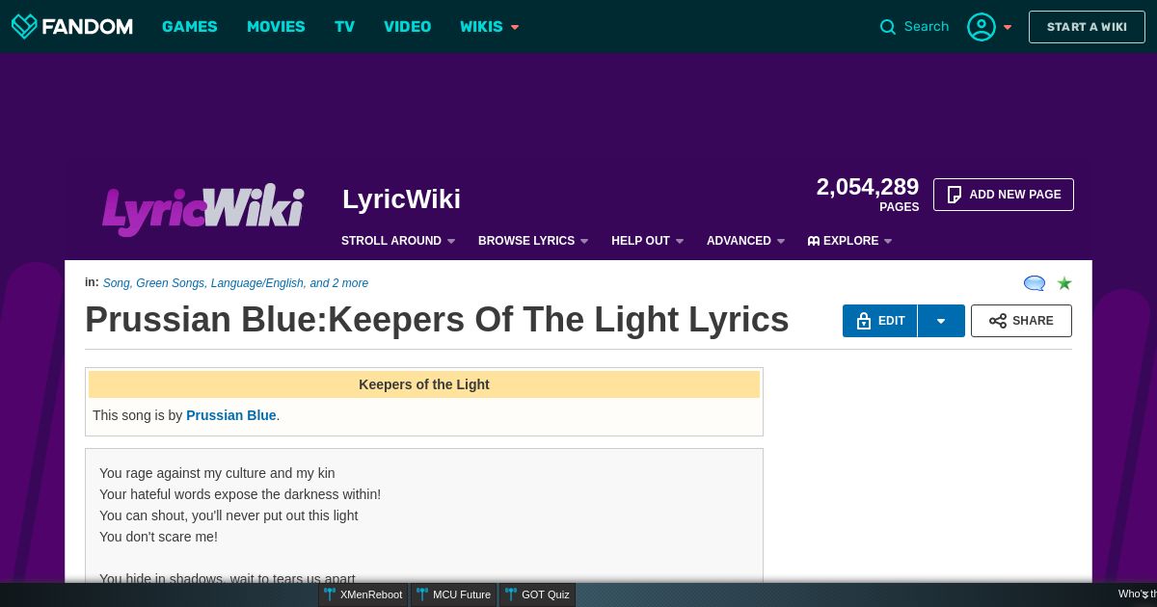This screenshot has height=607, width=1157.
Task: Click lyric 'You rage against my culture and my kin'
Action: point(217,473)
